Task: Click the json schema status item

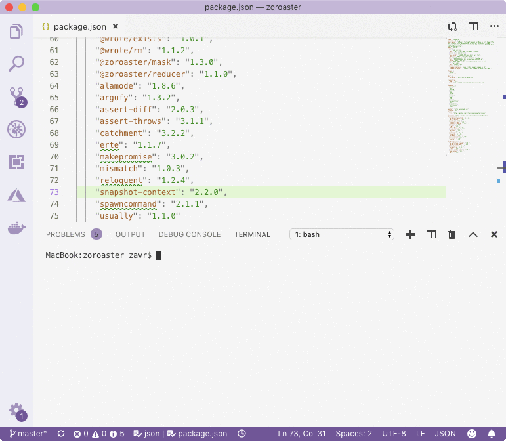Action: point(147,434)
